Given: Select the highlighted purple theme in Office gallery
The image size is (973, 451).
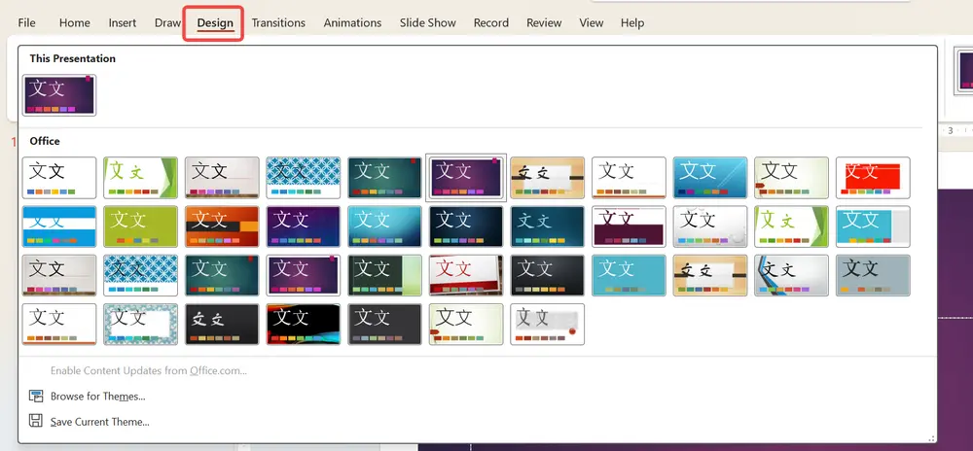Looking at the screenshot, I should coord(466,178).
